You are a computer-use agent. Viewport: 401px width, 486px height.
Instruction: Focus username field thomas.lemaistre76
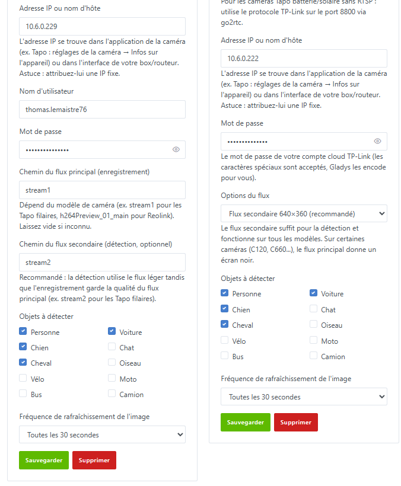(103, 110)
